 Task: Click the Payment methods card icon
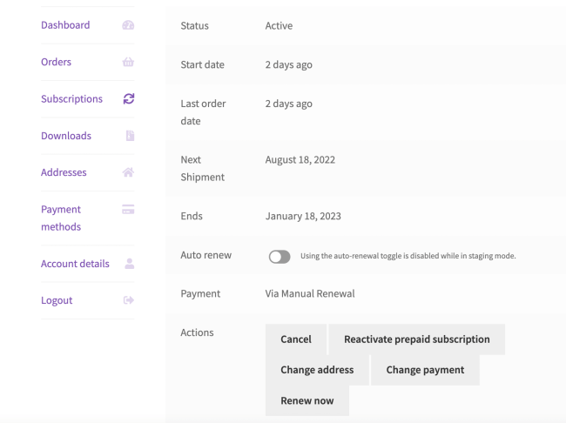(128, 209)
